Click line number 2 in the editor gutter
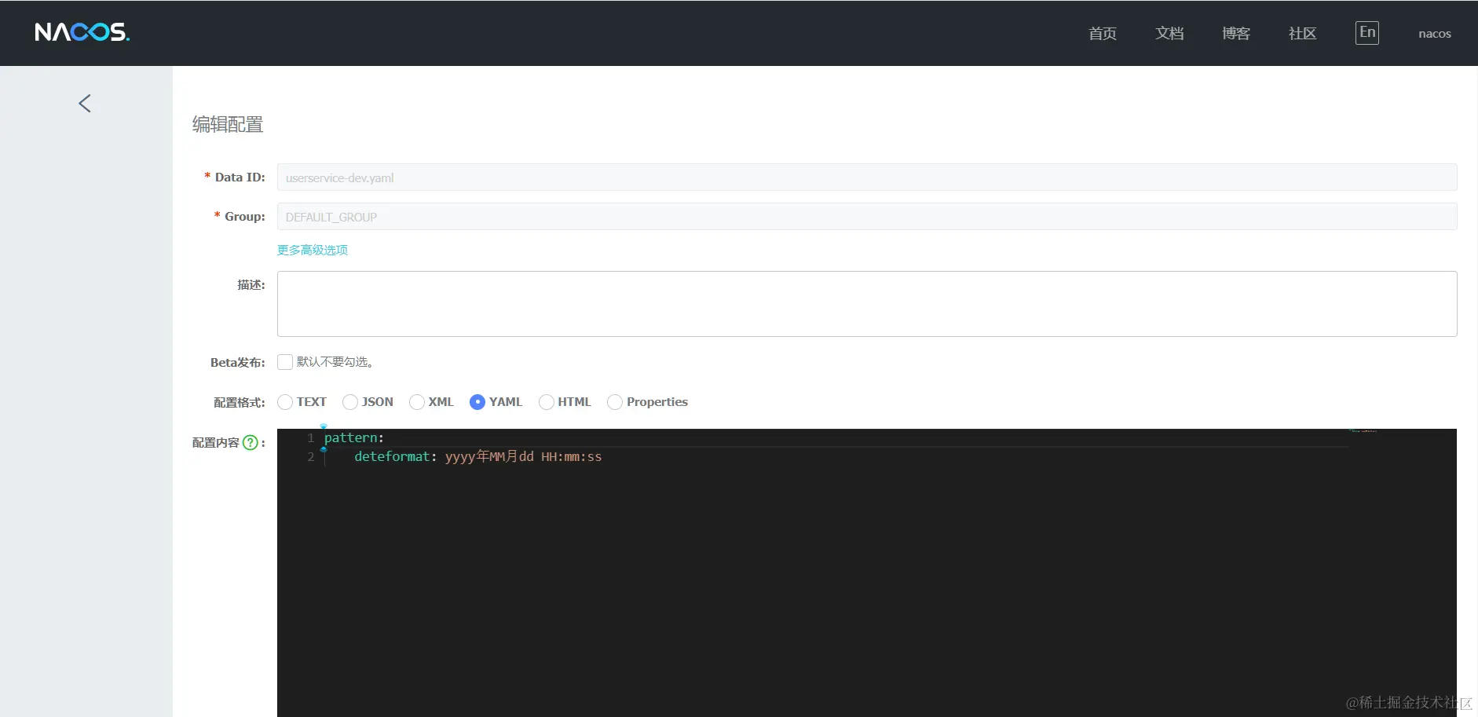 tap(311, 457)
